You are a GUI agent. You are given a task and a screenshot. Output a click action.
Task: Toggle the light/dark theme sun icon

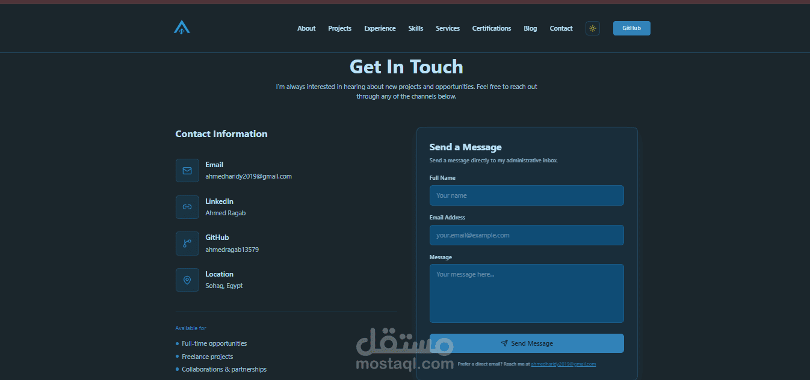point(593,28)
